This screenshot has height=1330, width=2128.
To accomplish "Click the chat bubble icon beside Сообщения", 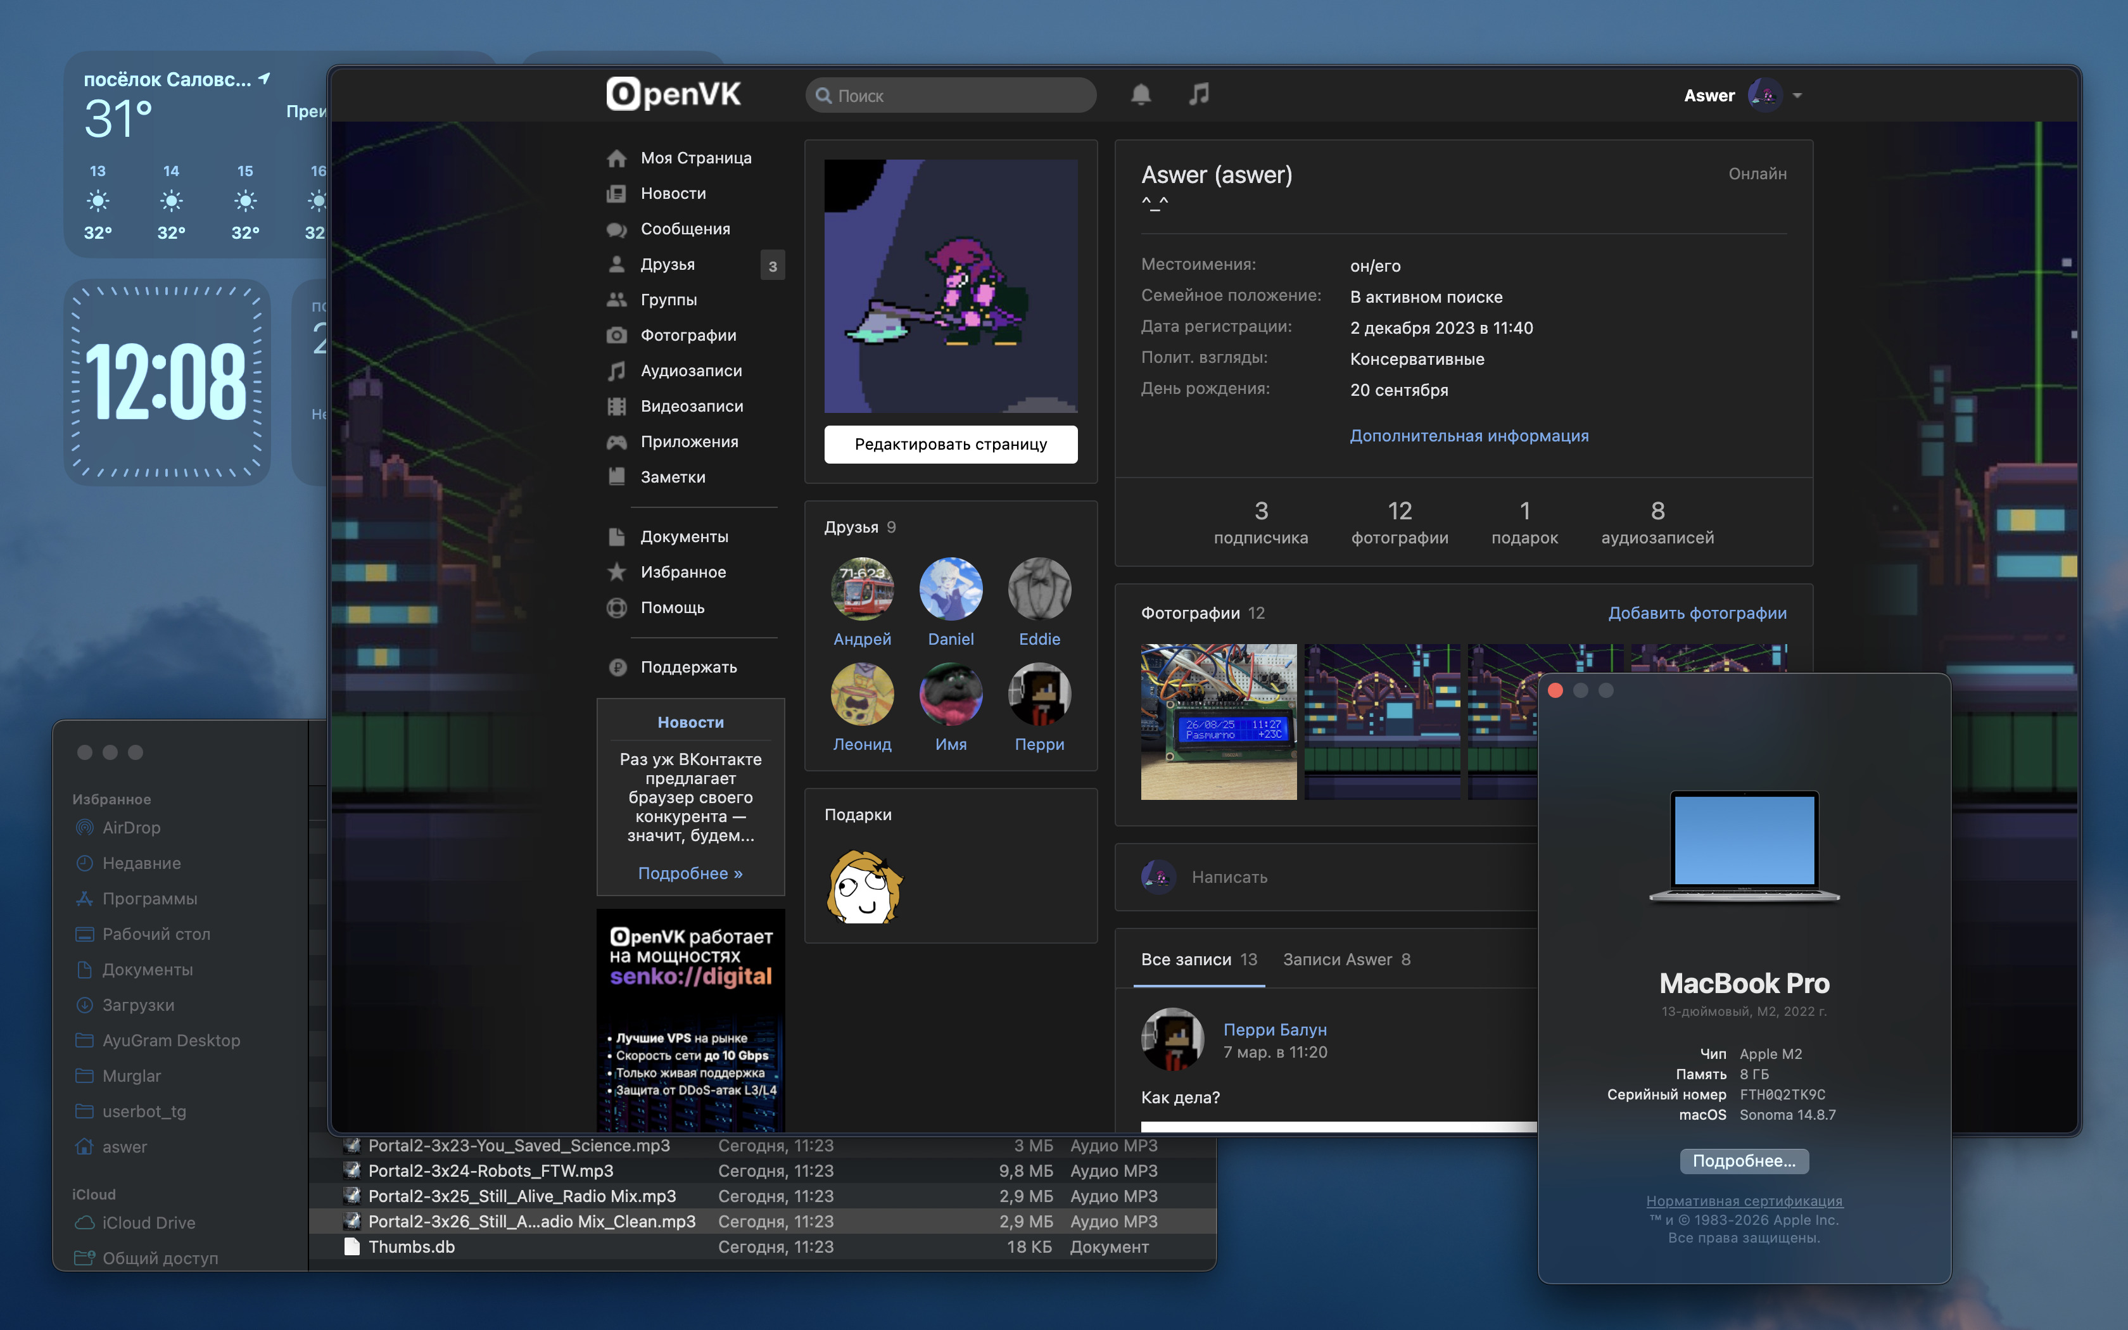I will [616, 229].
